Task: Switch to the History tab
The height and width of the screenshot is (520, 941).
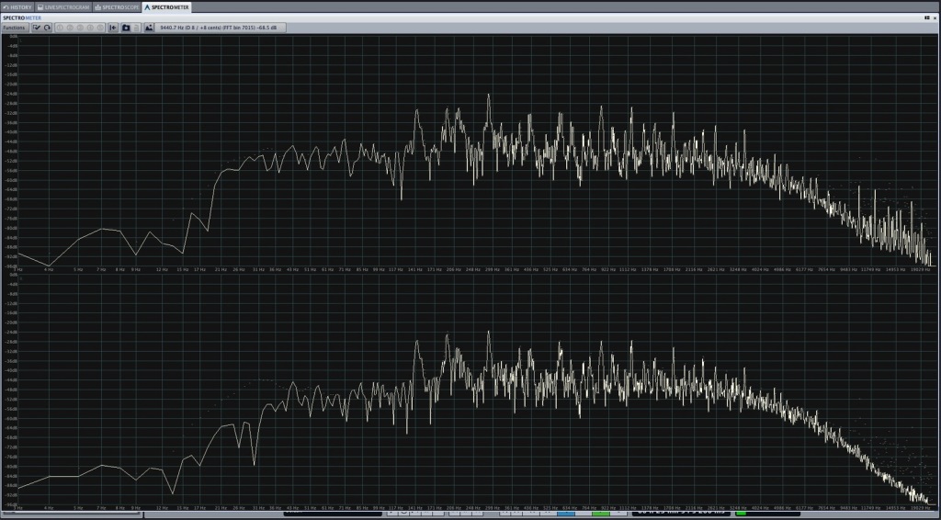Action: pyautogui.click(x=17, y=6)
